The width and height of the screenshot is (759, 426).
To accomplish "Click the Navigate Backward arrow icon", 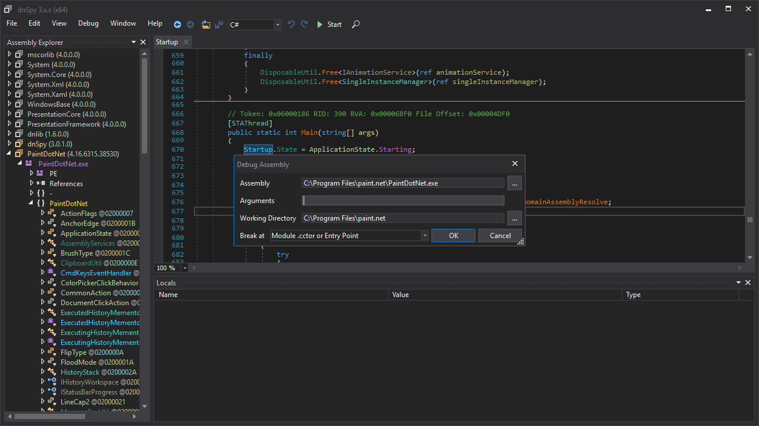I will [x=177, y=25].
